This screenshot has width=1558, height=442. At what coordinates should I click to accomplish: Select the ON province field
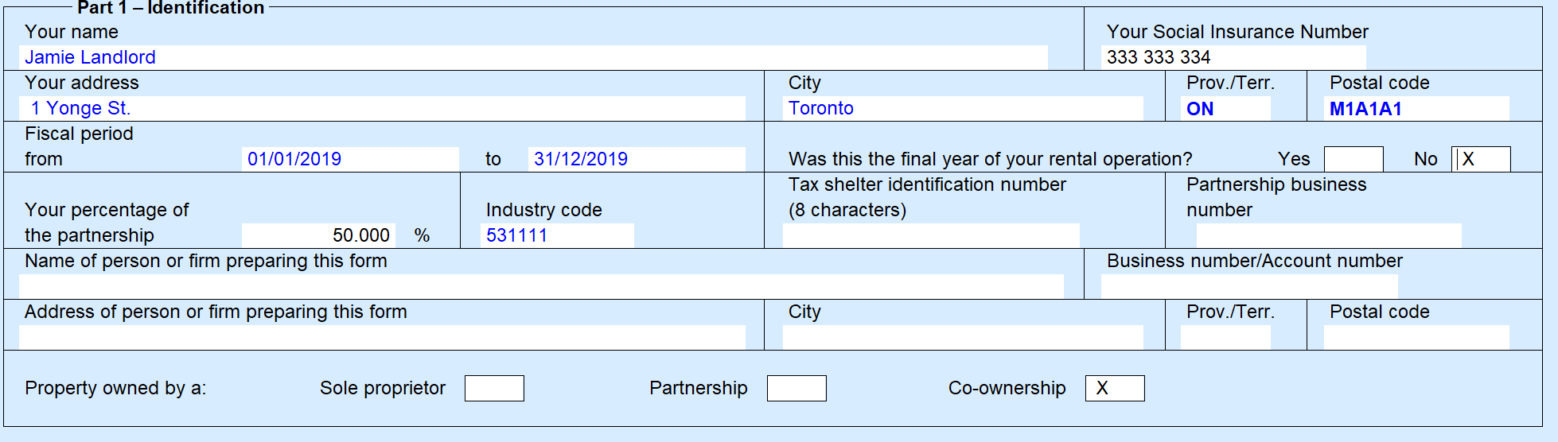coord(1225,108)
